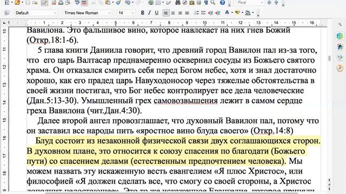Apply Font Color with A icon

(227, 12)
